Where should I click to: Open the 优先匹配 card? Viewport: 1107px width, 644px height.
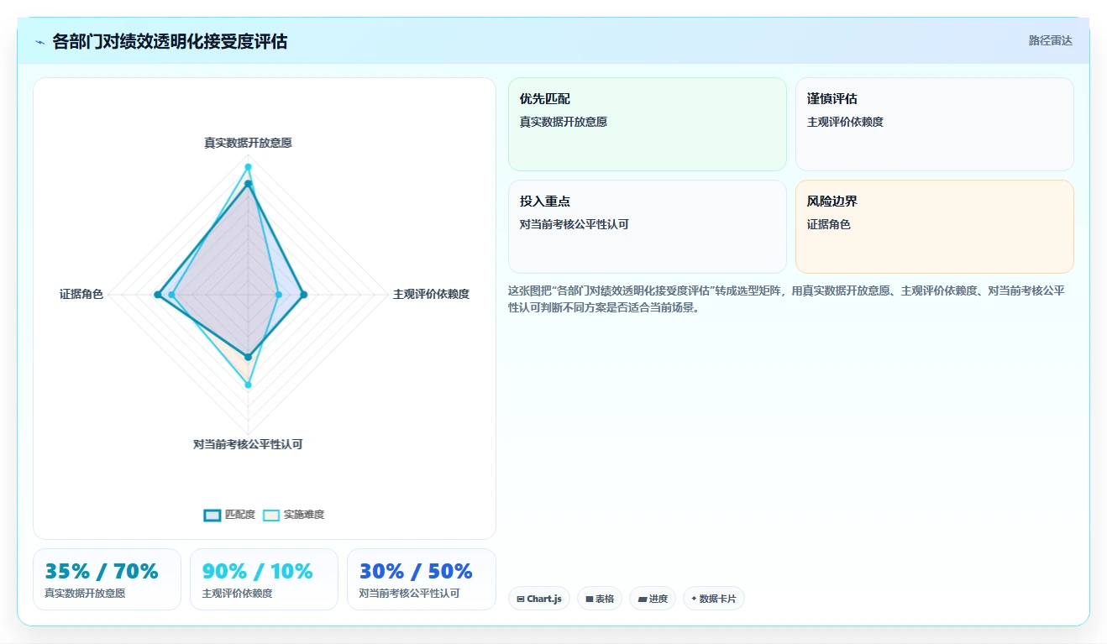pyautogui.click(x=648, y=124)
